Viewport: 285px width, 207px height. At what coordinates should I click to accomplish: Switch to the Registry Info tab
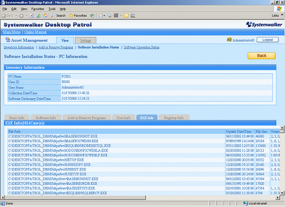coord(174,117)
